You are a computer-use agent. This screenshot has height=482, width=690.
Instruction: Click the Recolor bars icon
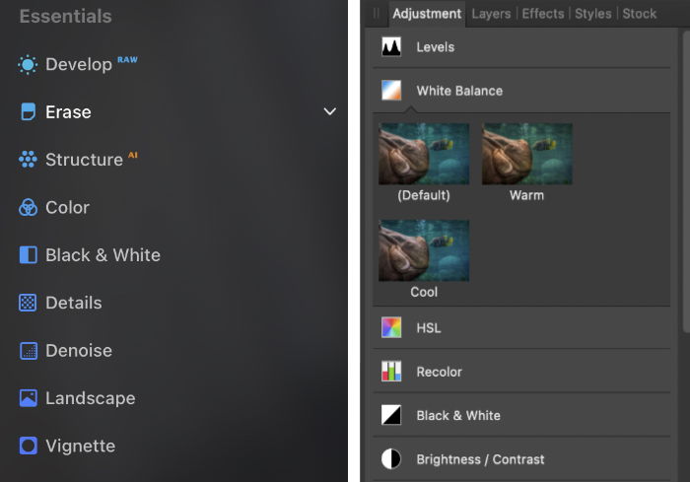pyautogui.click(x=391, y=372)
